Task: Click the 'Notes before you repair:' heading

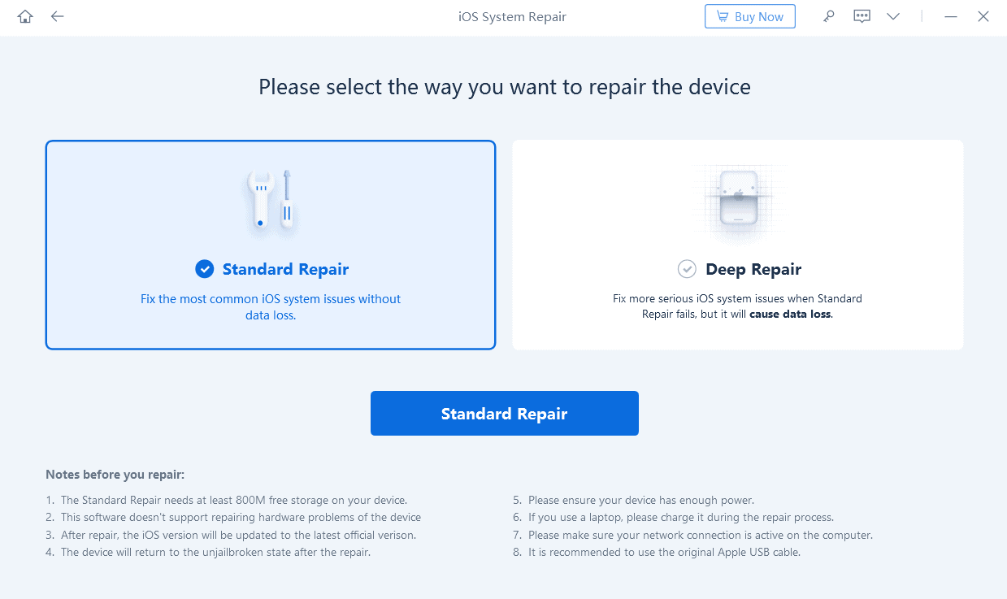Action: tap(115, 475)
